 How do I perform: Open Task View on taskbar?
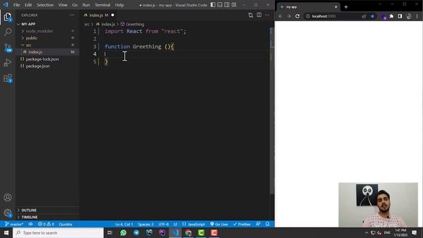tap(110, 233)
